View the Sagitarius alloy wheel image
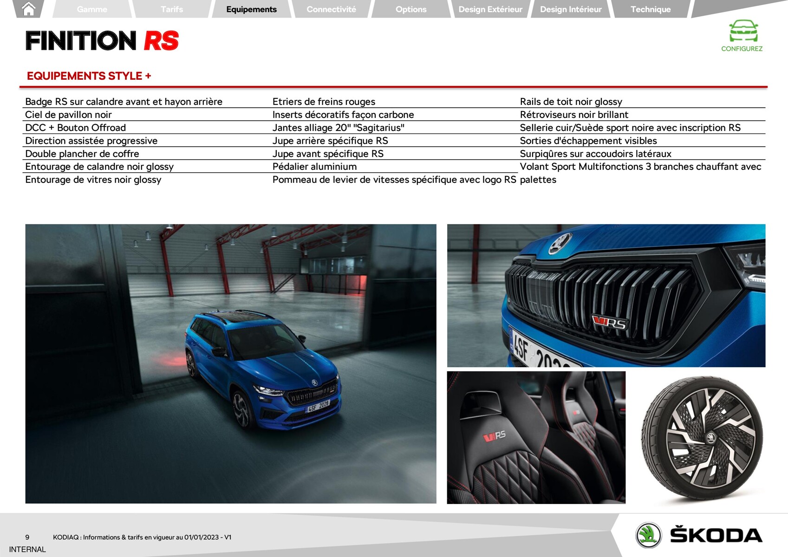Viewport: 788px width, 557px height. [701, 439]
